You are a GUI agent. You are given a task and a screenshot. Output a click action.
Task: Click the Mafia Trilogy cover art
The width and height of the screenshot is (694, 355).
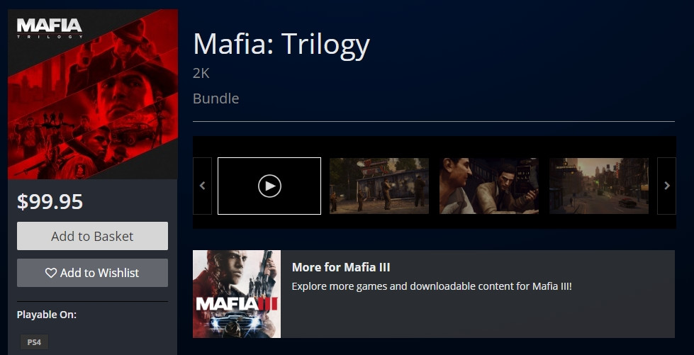pyautogui.click(x=92, y=94)
